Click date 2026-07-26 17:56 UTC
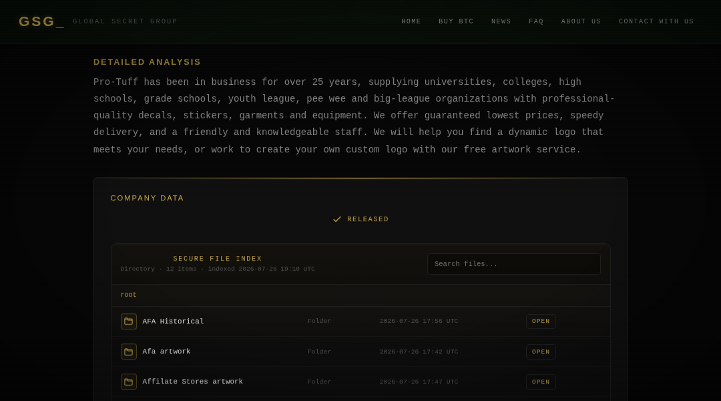Image resolution: width=721 pixels, height=401 pixels. tap(419, 321)
